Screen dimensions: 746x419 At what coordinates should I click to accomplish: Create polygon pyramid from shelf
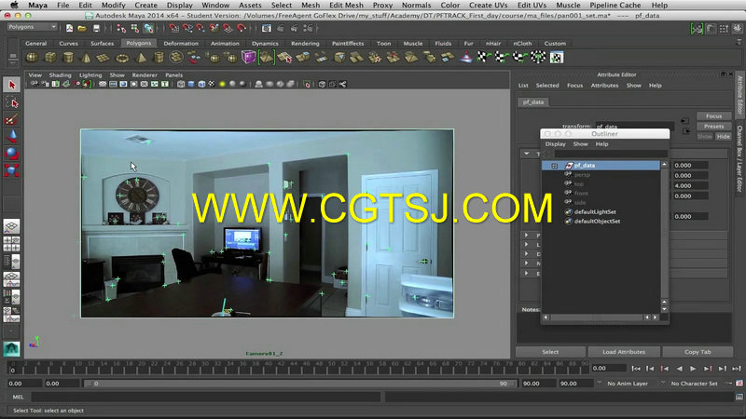pyautogui.click(x=142, y=58)
